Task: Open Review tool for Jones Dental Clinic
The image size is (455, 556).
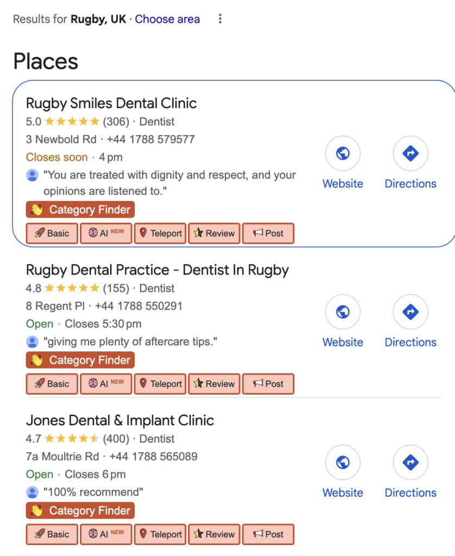Action: click(x=214, y=534)
